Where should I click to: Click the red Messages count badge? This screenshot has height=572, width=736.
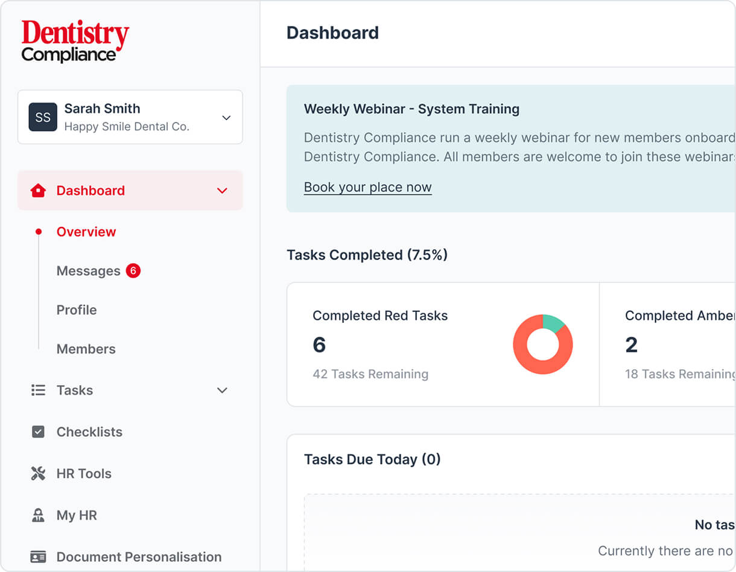133,271
